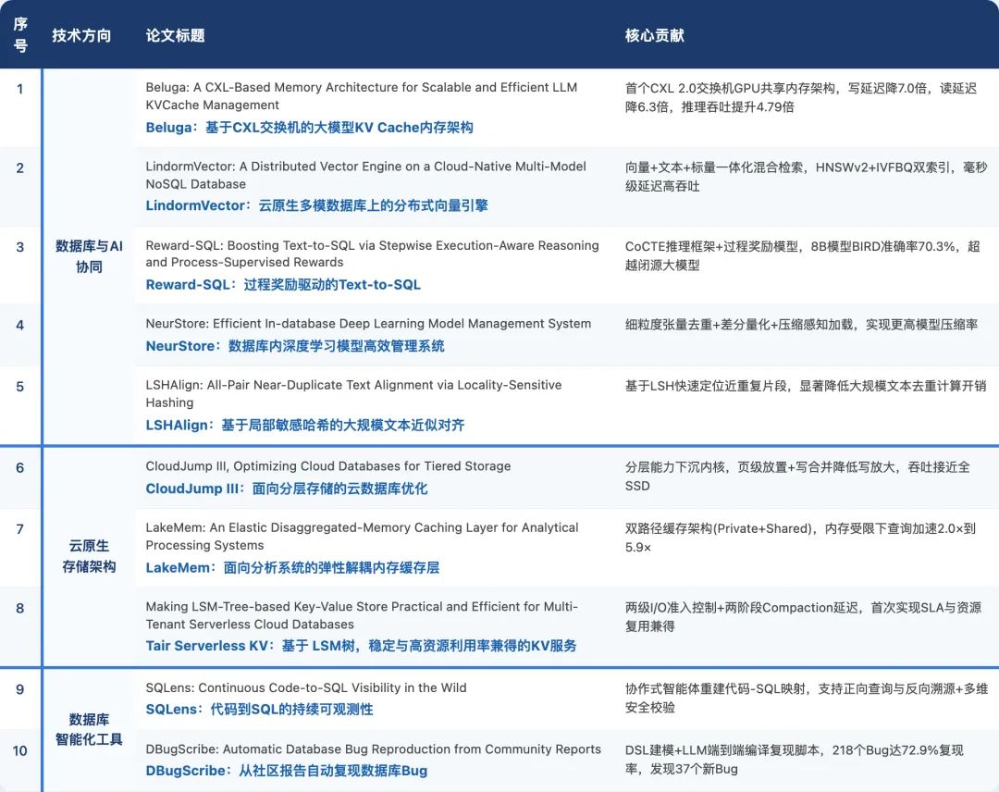Screen dimensions: 999x792
Task: Click the LakeMem blue title link
Action: (292, 568)
